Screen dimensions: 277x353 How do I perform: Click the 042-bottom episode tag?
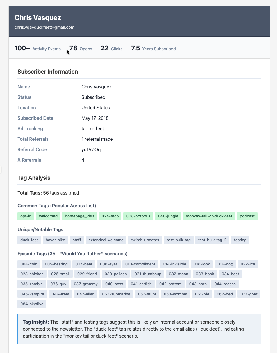coord(170,284)
